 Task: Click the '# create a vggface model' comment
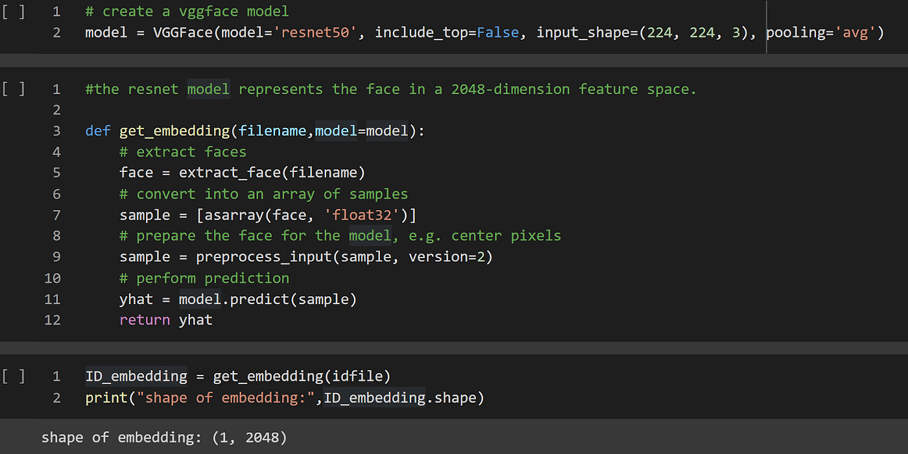click(187, 11)
